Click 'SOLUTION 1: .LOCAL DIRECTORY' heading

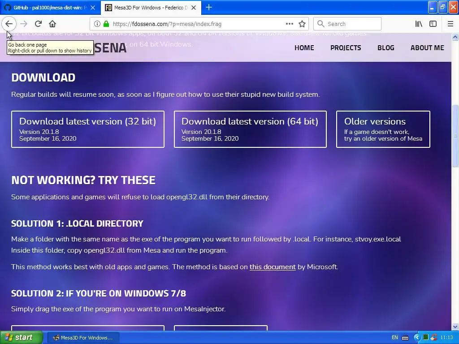[77, 224]
